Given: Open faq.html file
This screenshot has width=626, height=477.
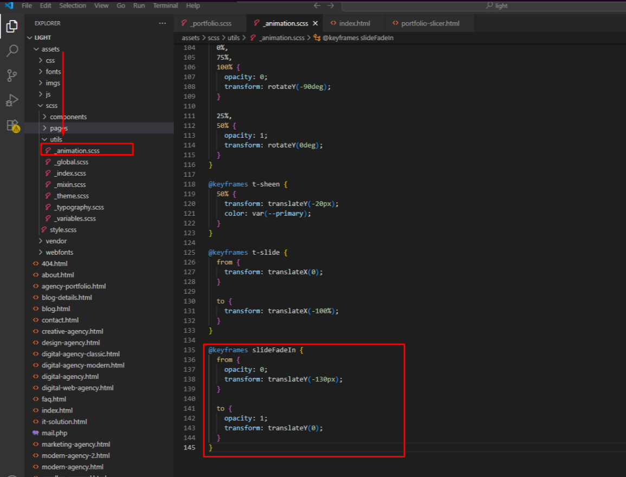Looking at the screenshot, I should pyautogui.click(x=99, y=399).
